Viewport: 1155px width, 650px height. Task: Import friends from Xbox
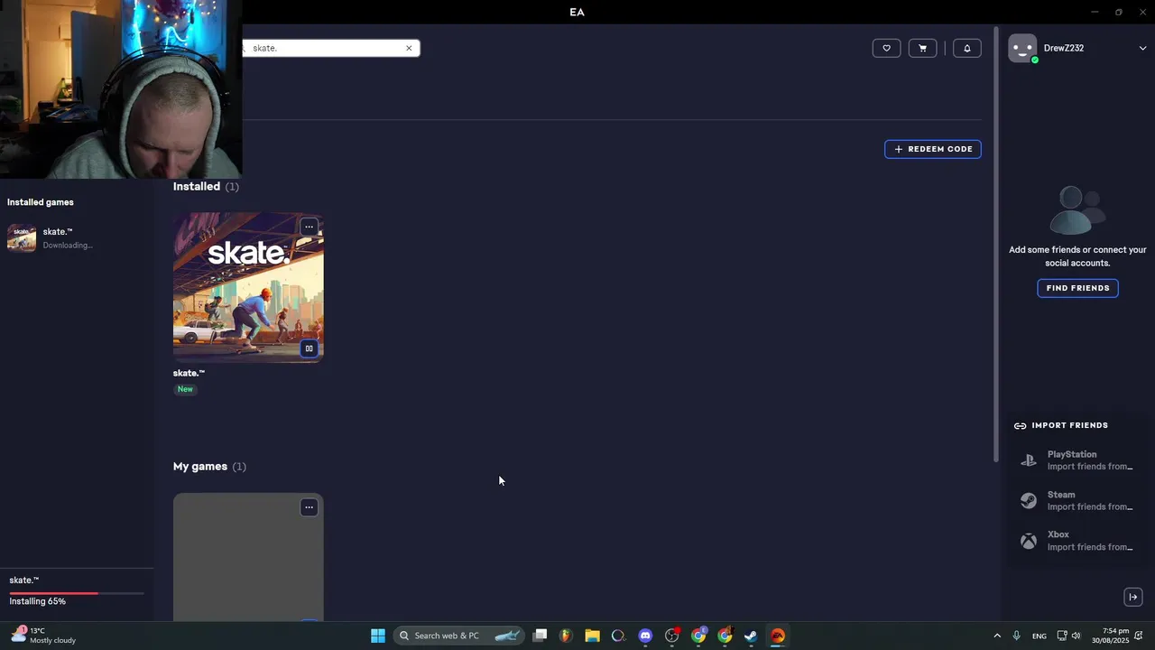pyautogui.click(x=1077, y=541)
